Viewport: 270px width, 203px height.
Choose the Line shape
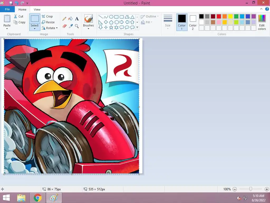tap(101, 17)
